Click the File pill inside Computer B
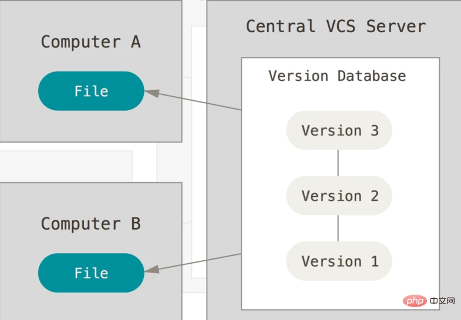 pyautogui.click(x=91, y=273)
